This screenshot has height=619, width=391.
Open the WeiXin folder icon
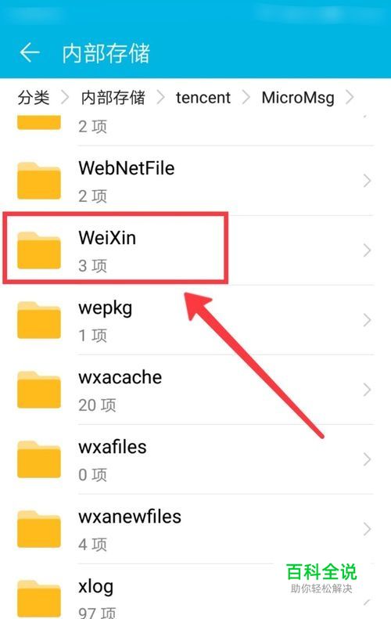click(39, 250)
